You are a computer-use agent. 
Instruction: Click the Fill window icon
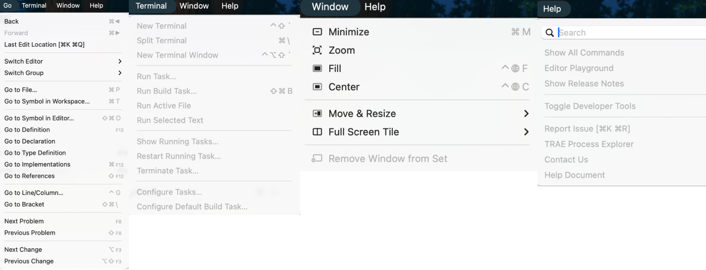click(317, 69)
